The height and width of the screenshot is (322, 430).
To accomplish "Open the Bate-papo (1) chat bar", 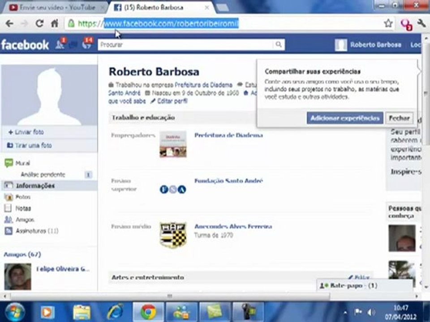I will [365, 286].
